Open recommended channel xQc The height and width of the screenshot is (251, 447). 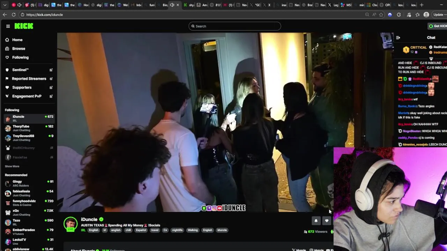point(29,212)
